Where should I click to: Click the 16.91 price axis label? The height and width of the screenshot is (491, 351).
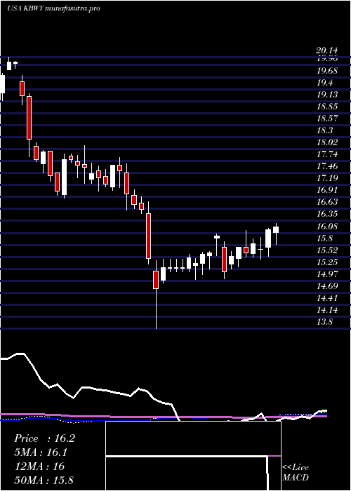[327, 190]
